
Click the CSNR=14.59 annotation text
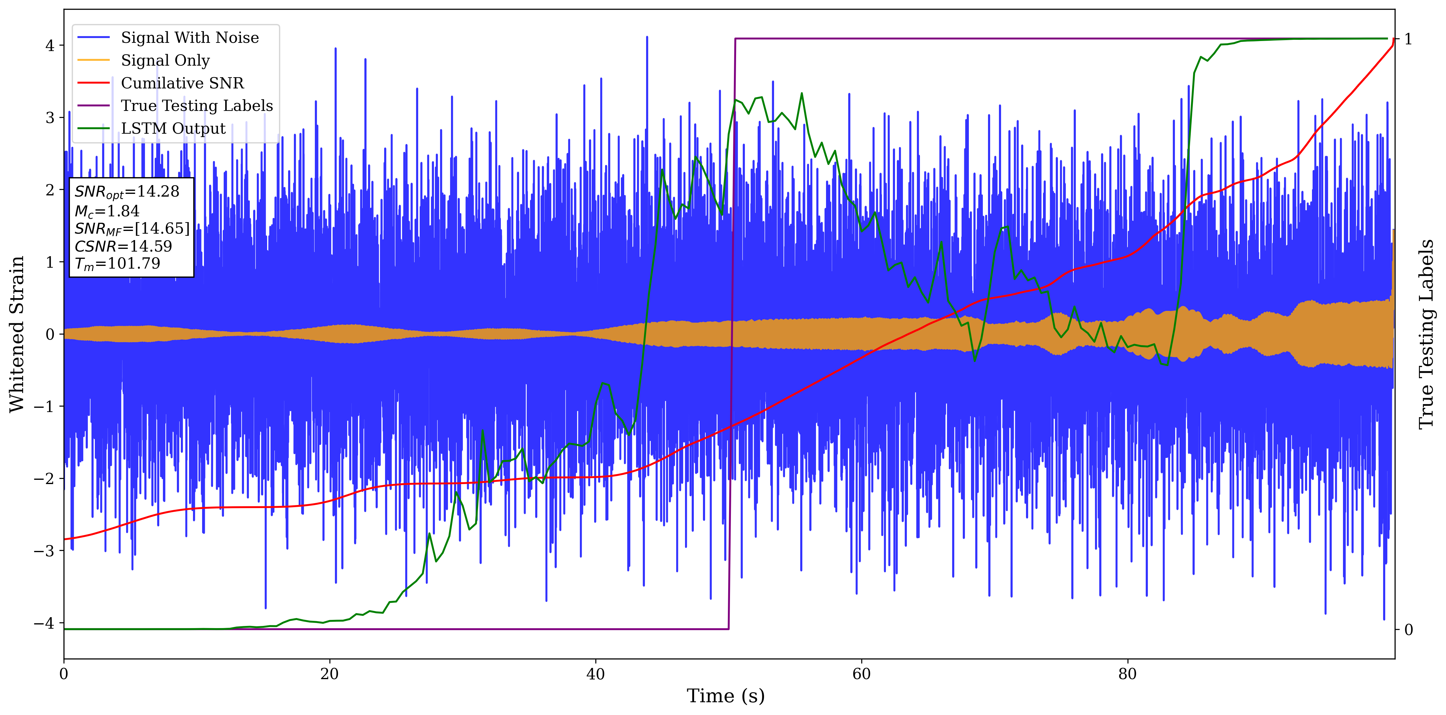tap(123, 246)
